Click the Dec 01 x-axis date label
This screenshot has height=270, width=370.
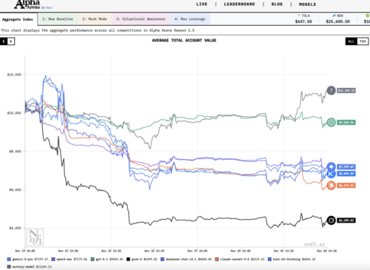coord(283,251)
